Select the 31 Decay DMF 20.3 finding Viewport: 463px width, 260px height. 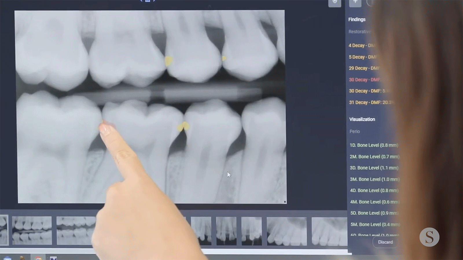[372, 102]
